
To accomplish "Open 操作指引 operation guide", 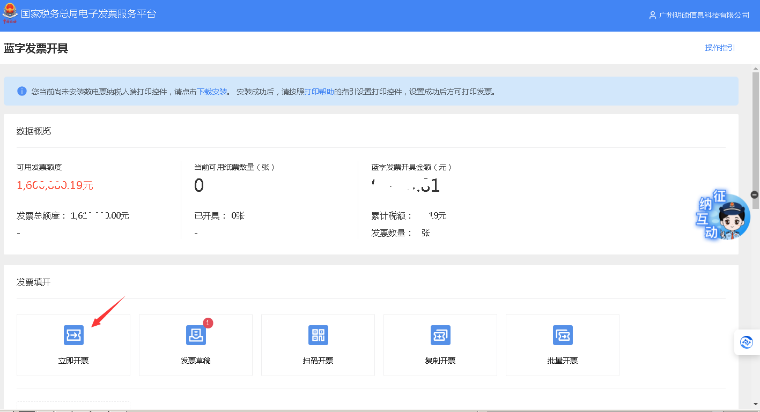I will pyautogui.click(x=720, y=48).
